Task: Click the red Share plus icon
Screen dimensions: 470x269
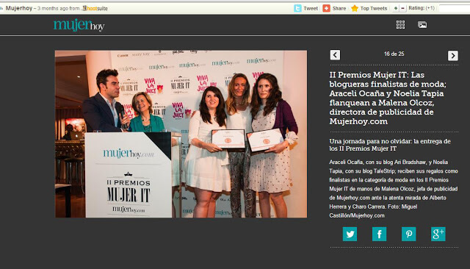Action: [x=326, y=8]
